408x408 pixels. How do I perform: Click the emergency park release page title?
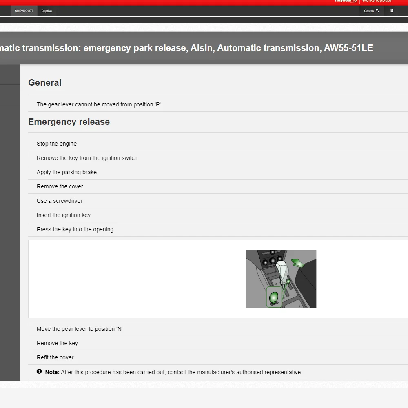186,48
